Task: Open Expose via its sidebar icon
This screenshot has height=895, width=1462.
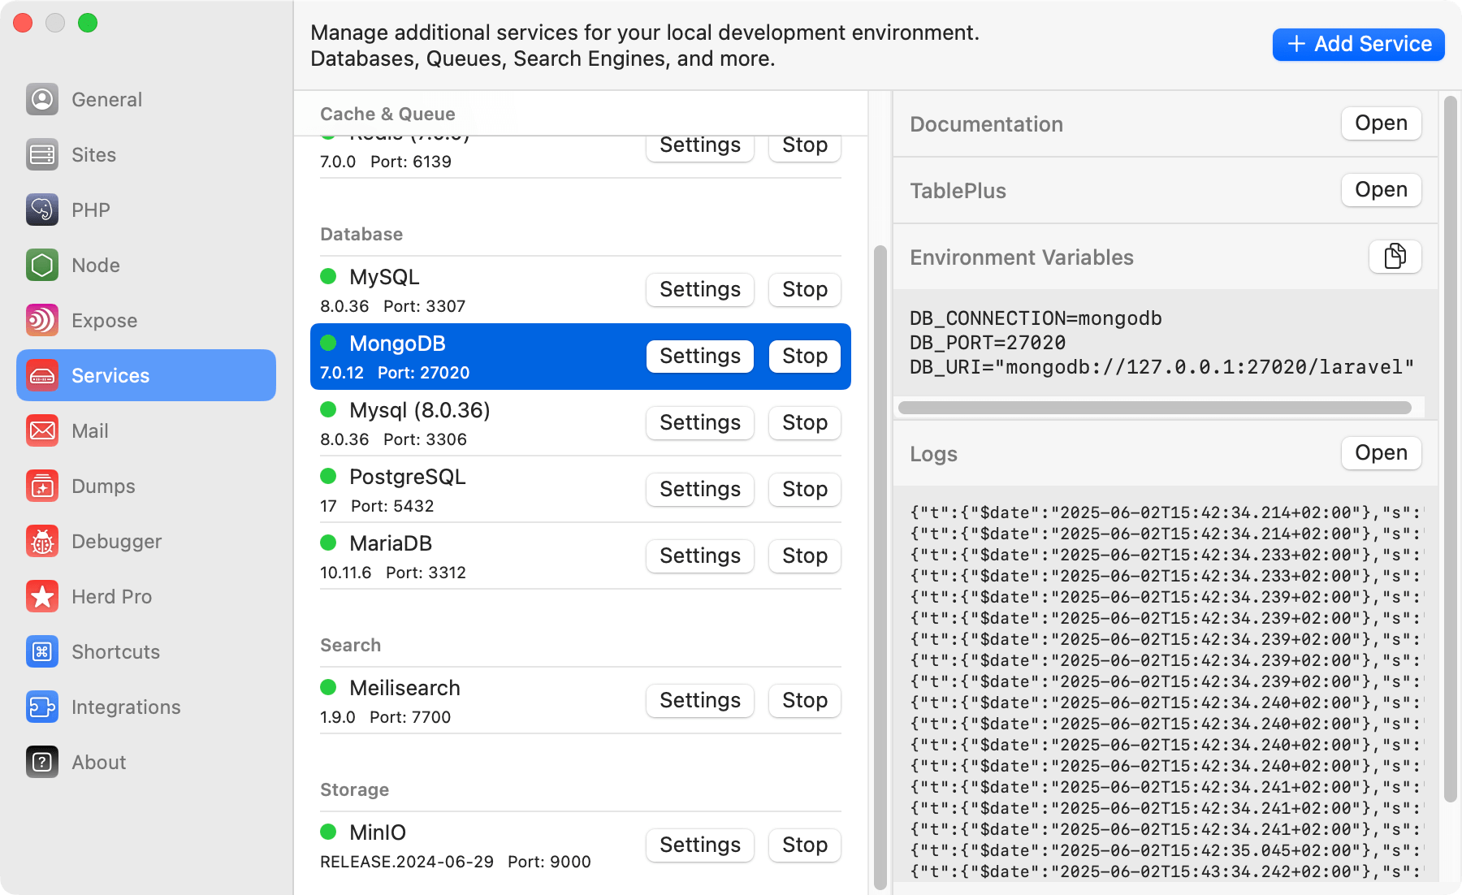Action: point(41,320)
